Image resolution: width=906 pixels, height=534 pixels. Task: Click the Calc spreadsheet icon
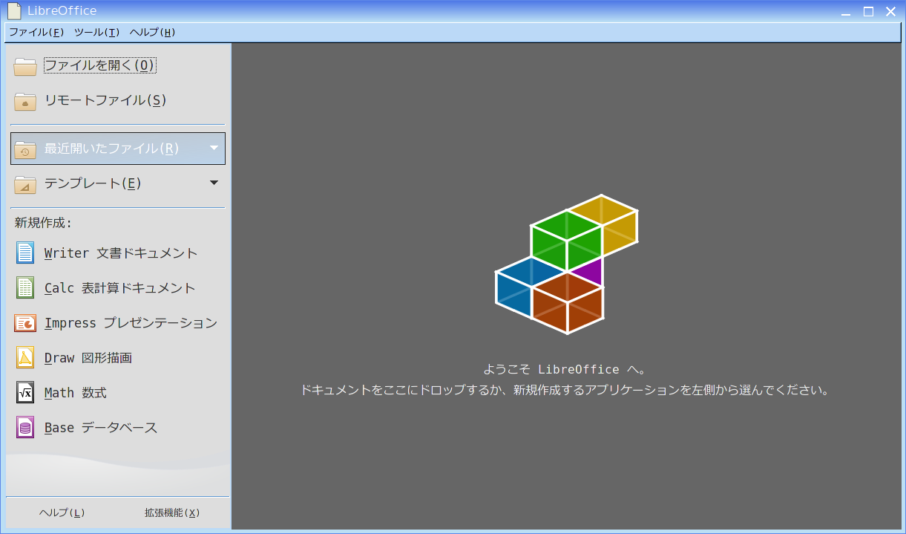(x=25, y=288)
